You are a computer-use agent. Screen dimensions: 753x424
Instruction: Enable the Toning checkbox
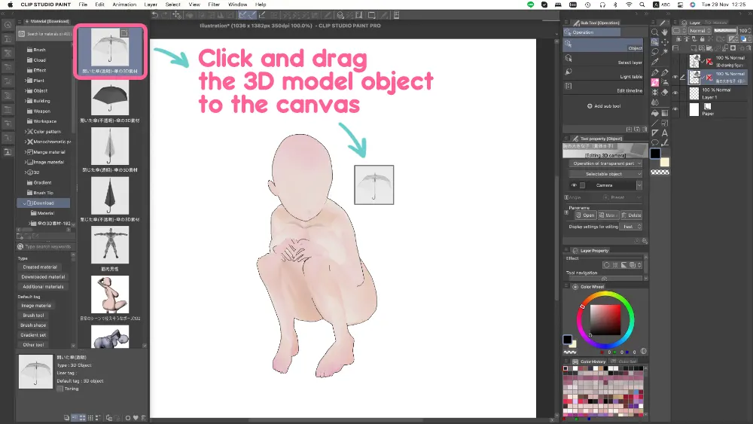60,389
